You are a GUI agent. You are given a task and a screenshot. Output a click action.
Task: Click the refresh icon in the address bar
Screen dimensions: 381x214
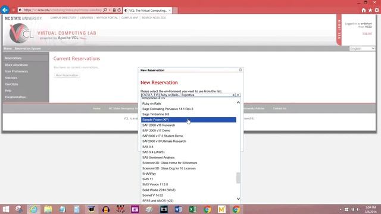119,10
